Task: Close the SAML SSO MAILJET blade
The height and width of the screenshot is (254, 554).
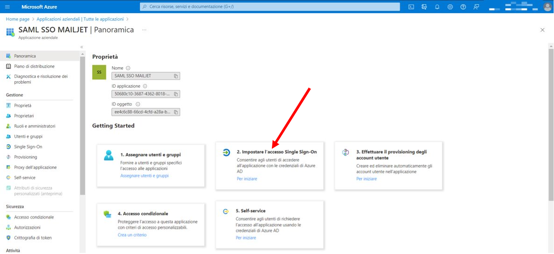Action: pyautogui.click(x=542, y=30)
